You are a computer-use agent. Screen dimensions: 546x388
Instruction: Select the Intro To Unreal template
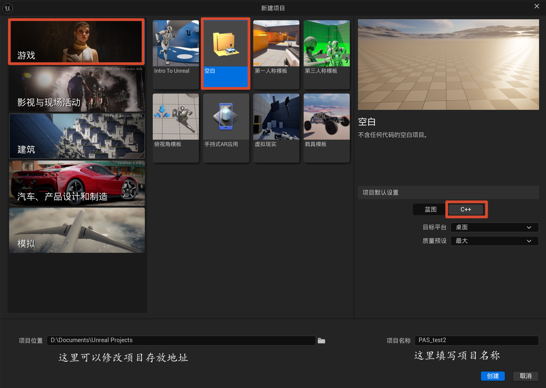(x=176, y=54)
